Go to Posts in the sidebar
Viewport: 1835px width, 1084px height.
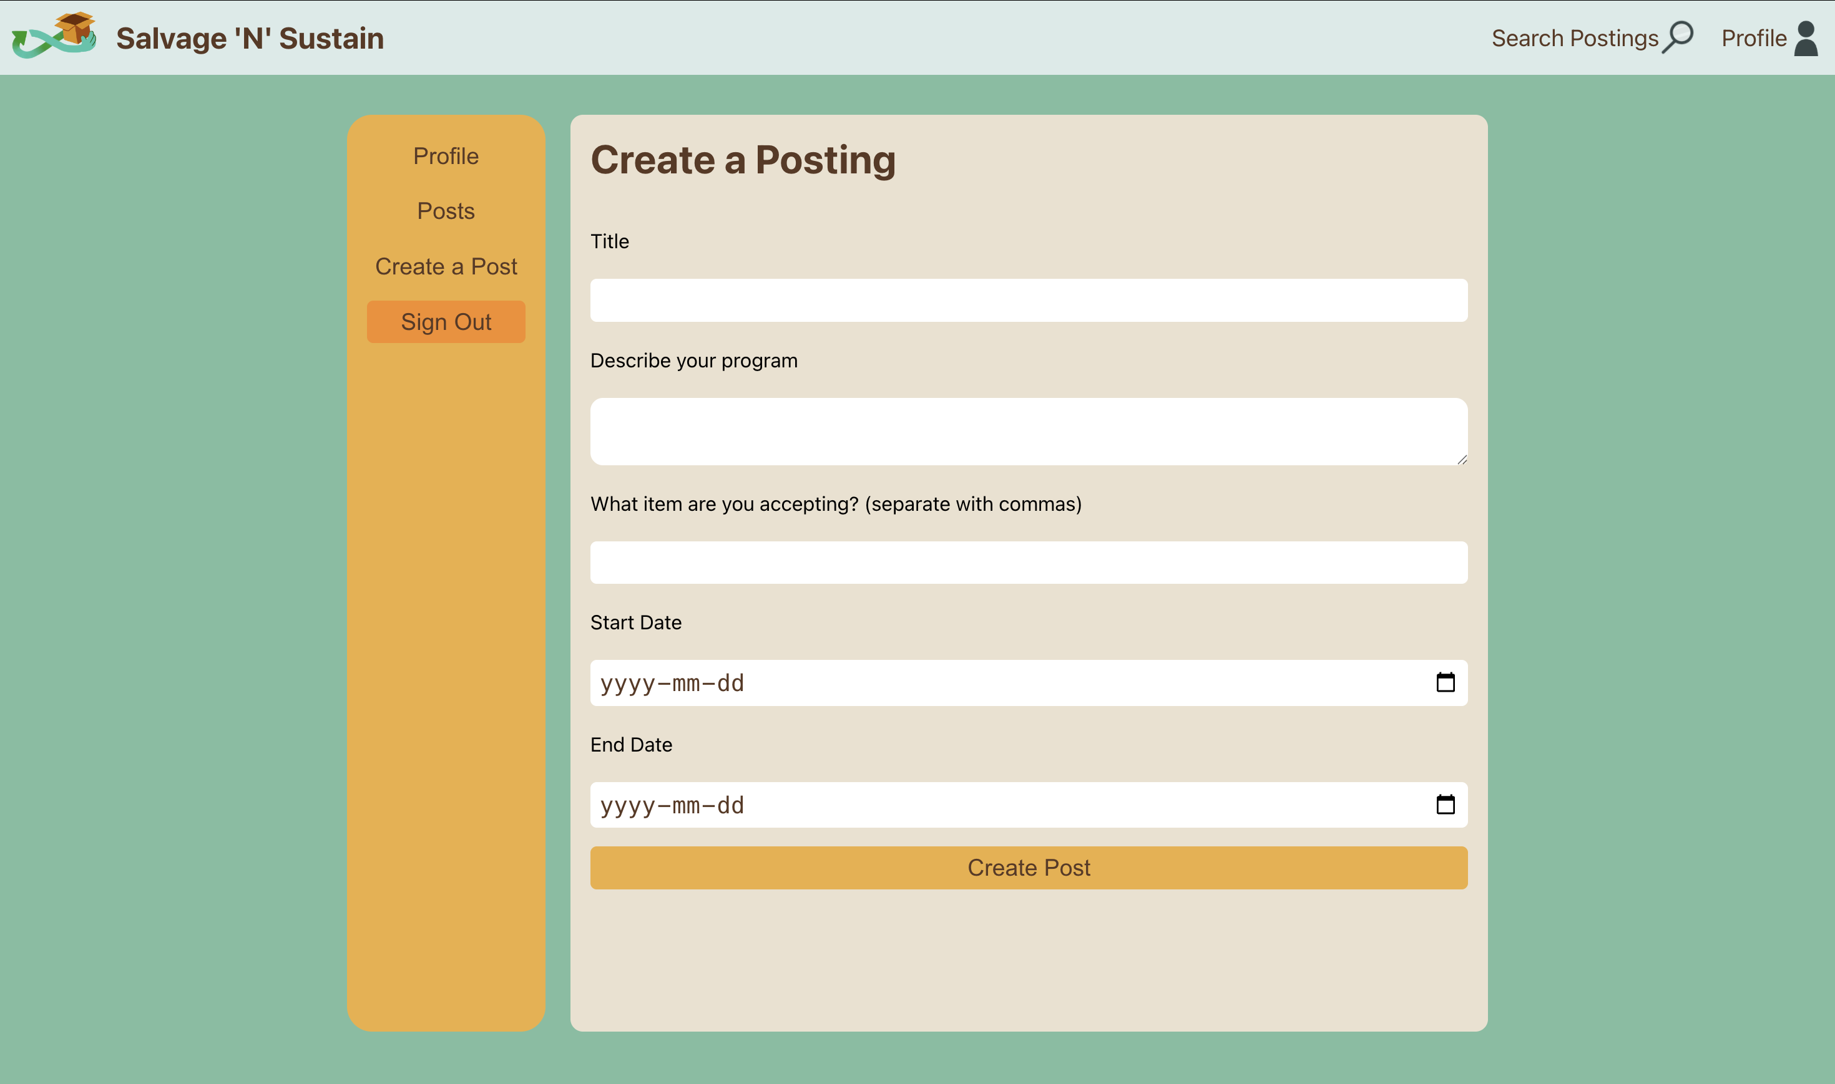pyautogui.click(x=446, y=211)
